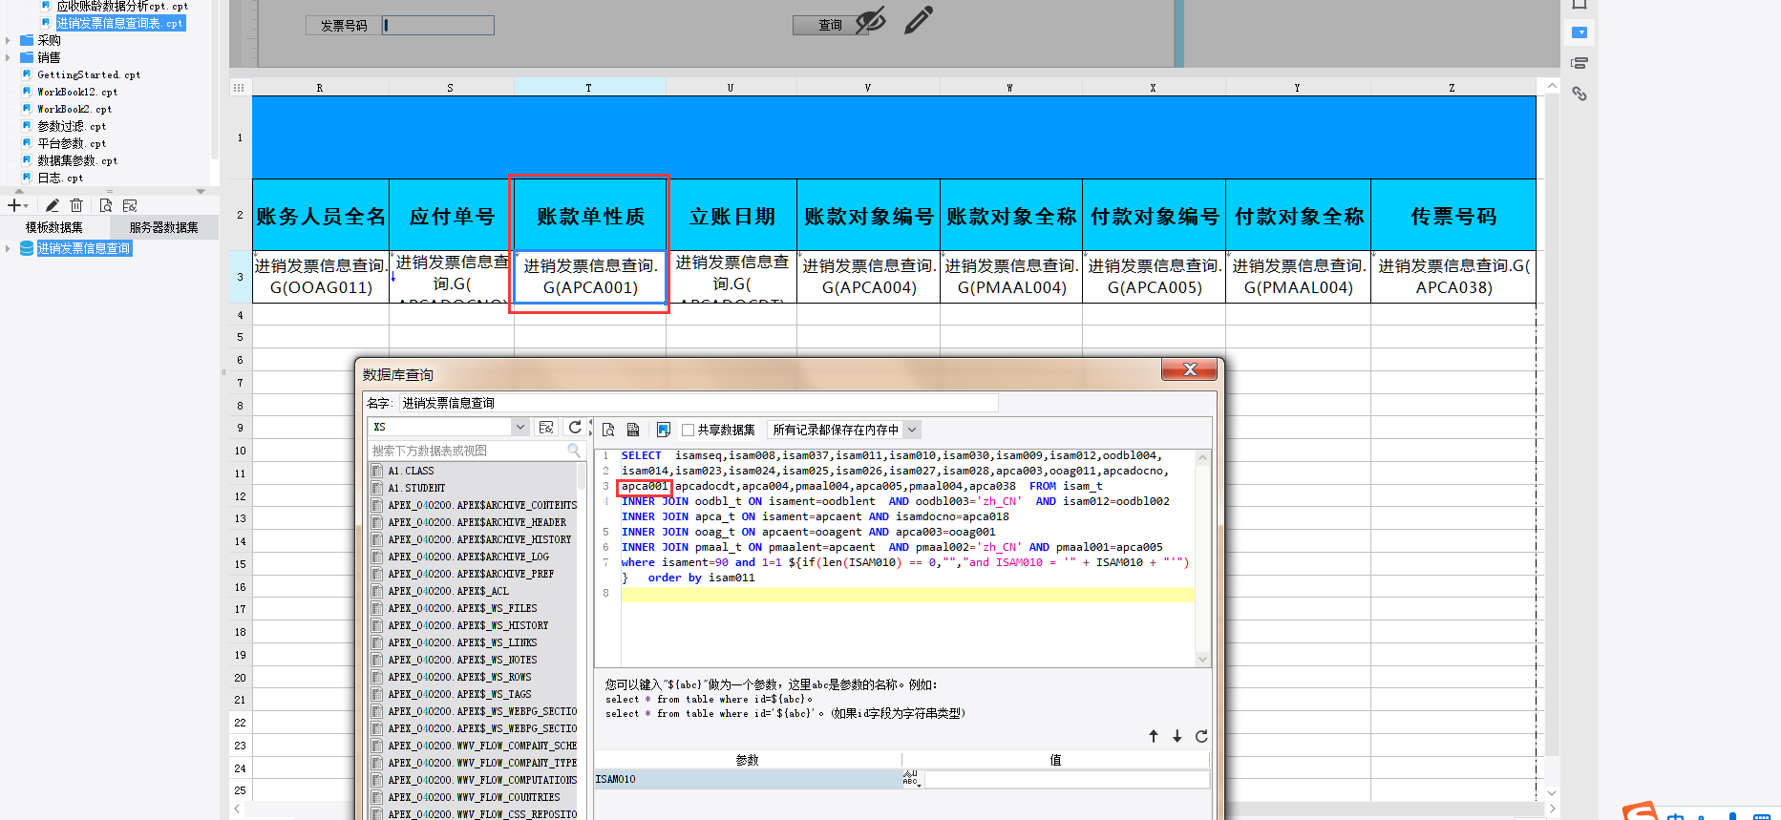Refresh parameters with the circular arrow icon
The height and width of the screenshot is (820, 1781).
tap(1201, 736)
